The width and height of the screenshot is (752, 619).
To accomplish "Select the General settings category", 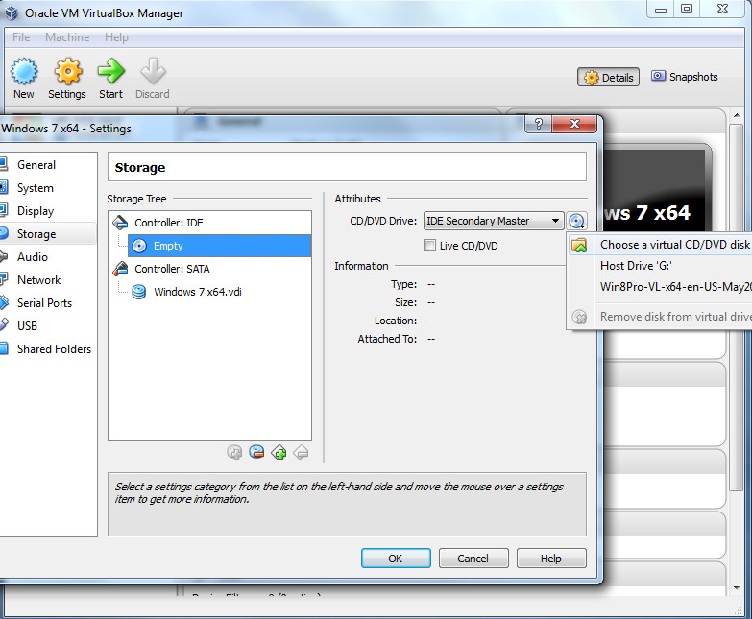I will click(47, 165).
